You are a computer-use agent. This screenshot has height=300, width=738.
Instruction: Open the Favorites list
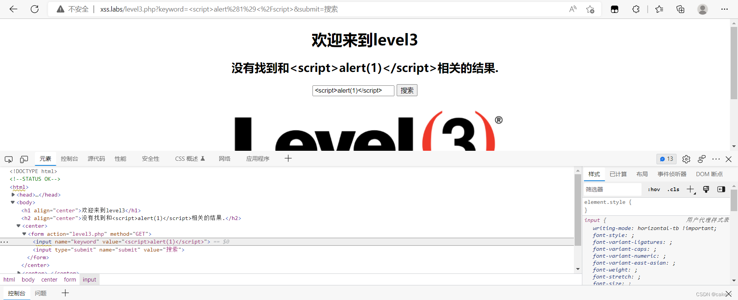[659, 9]
